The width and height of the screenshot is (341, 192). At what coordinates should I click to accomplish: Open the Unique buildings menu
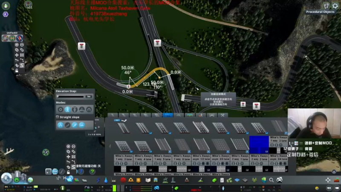173,180
